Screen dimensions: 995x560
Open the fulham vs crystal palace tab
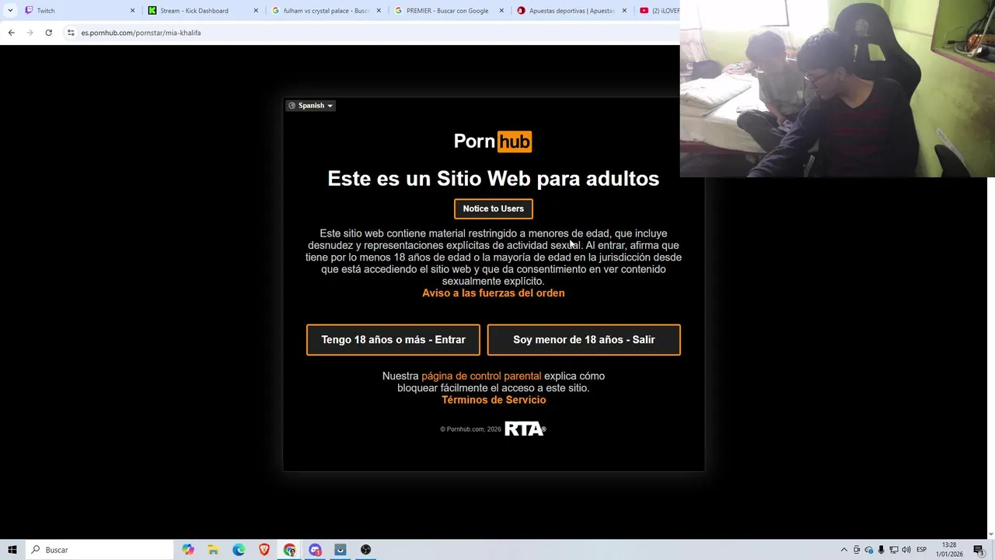(325, 11)
